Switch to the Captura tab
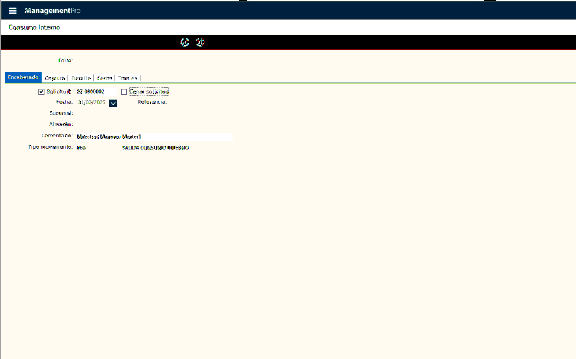Image resolution: width=576 pixels, height=359 pixels. coord(55,78)
